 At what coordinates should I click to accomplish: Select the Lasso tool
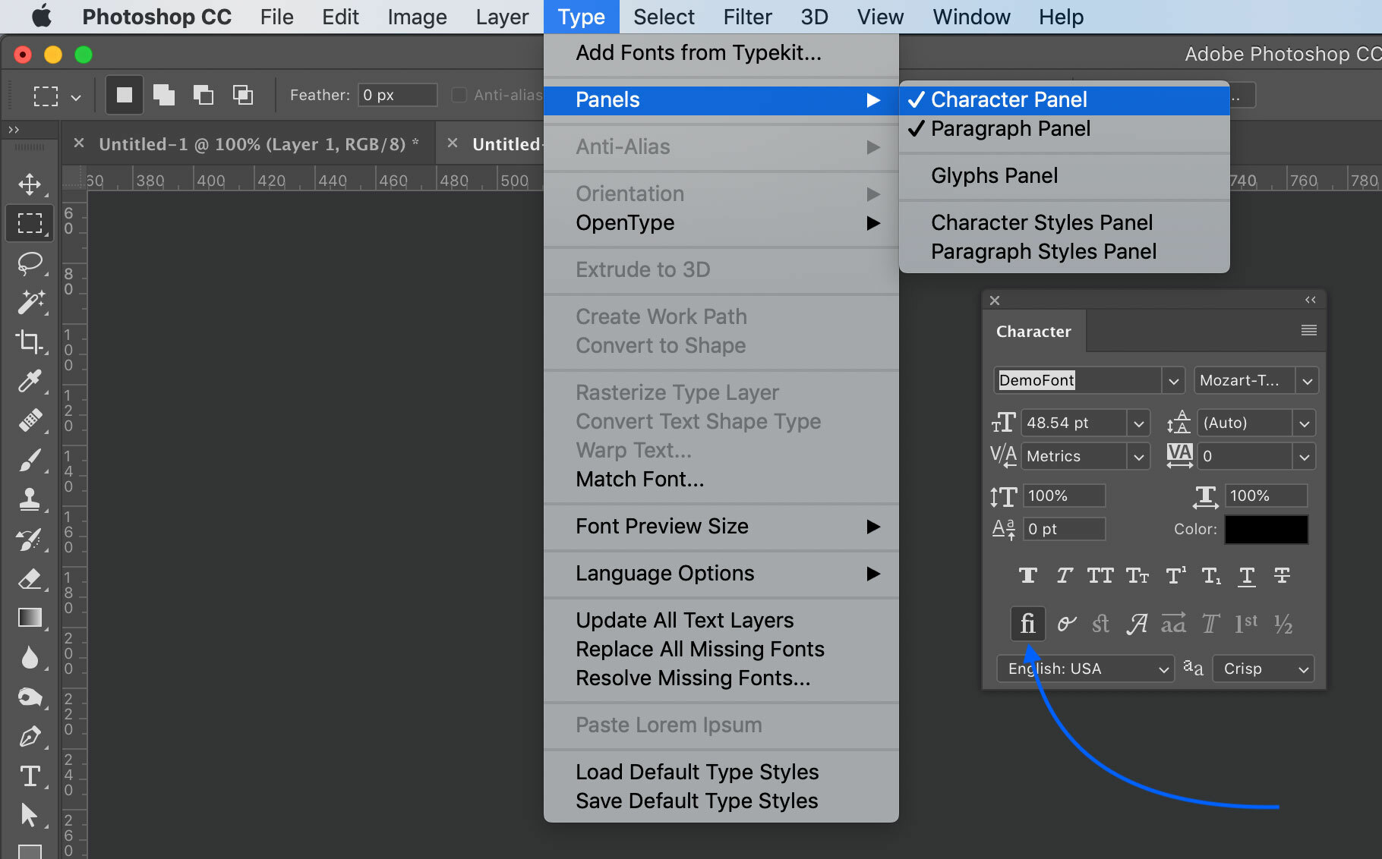coord(30,263)
